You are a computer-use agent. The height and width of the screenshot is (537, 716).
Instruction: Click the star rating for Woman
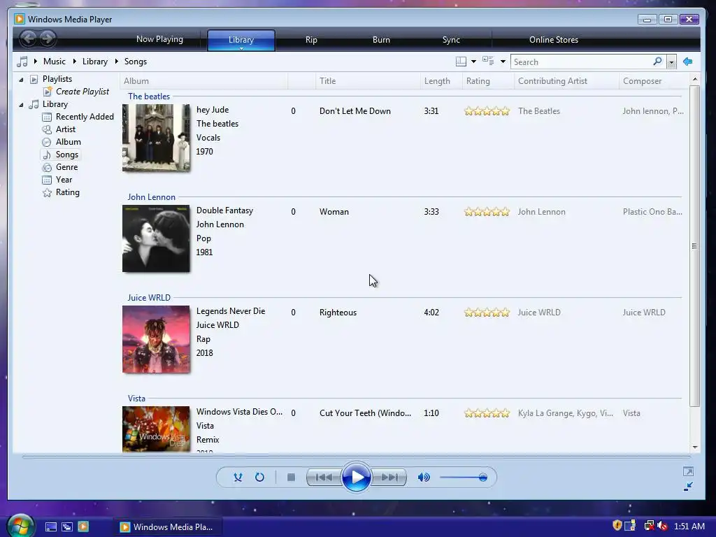point(487,212)
